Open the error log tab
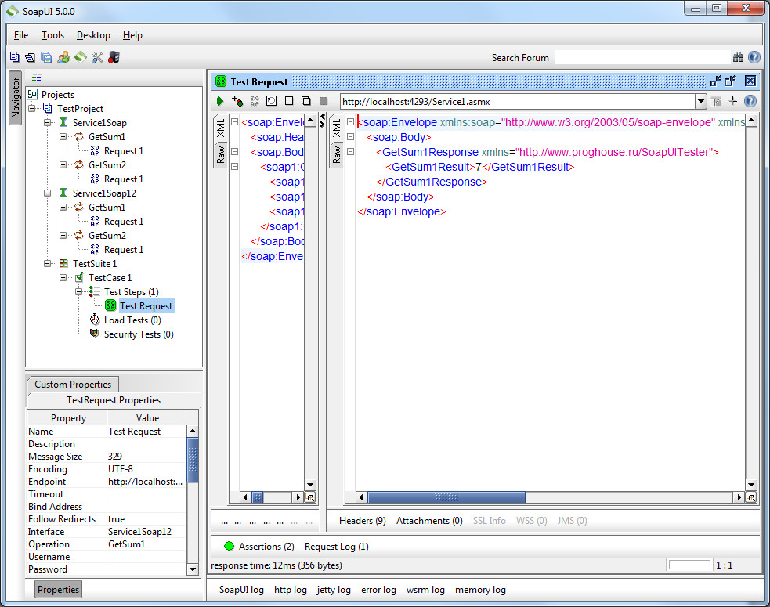Screen dimensions: 770x607 click(x=378, y=590)
